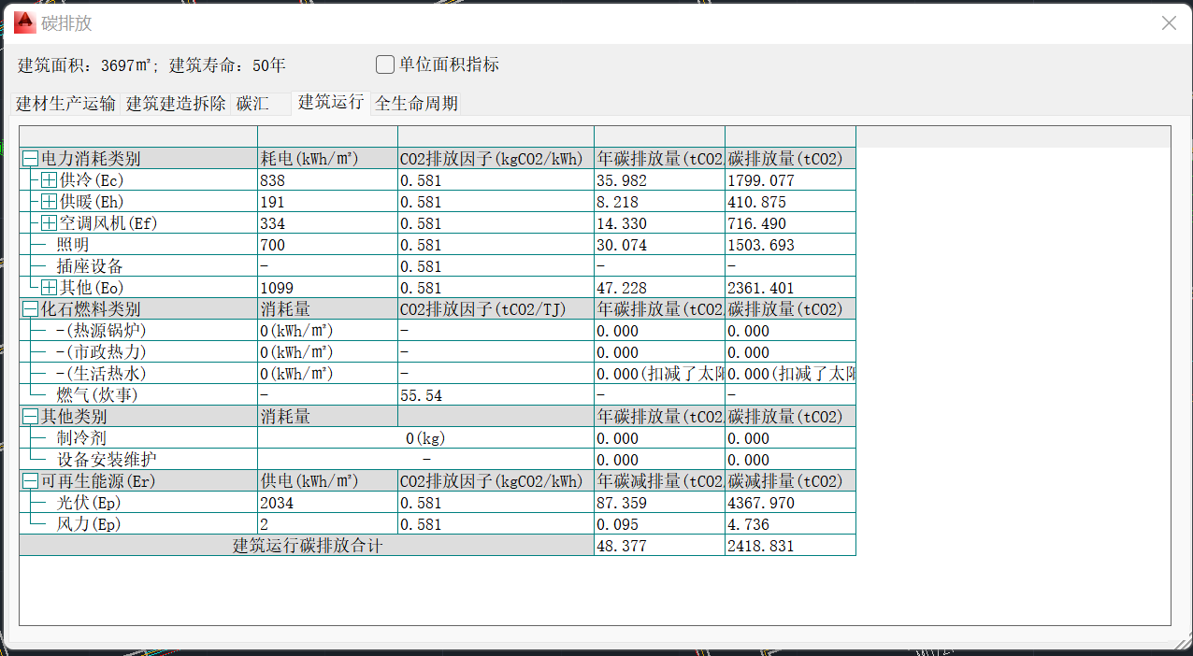The width and height of the screenshot is (1193, 656).
Task: Click the AutoCAD logo icon in title bar
Action: 24,22
